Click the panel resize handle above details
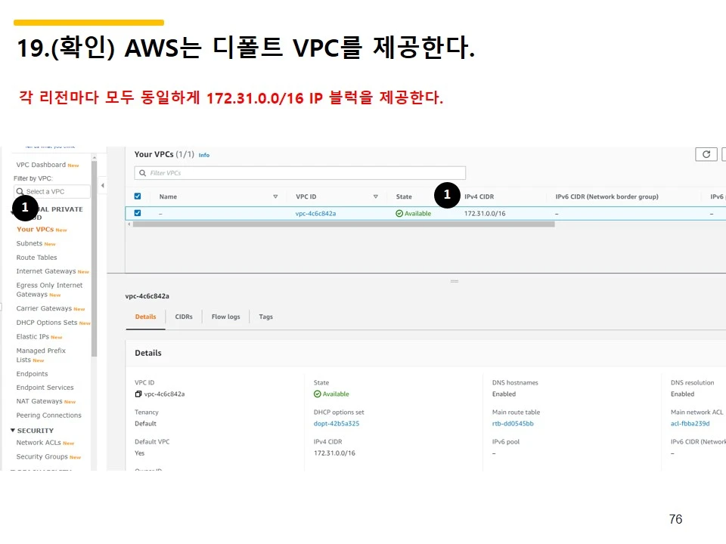726x544 pixels. tap(455, 281)
